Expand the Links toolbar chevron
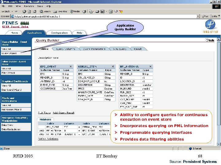Viewport: 221px width, 165px height. pyautogui.click(x=219, y=16)
